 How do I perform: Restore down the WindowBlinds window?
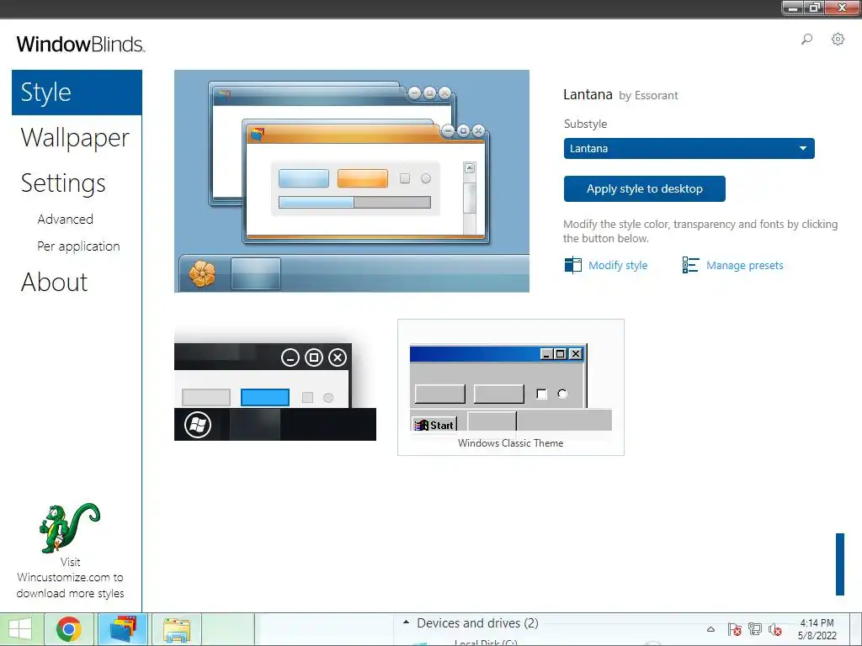pyautogui.click(x=814, y=8)
